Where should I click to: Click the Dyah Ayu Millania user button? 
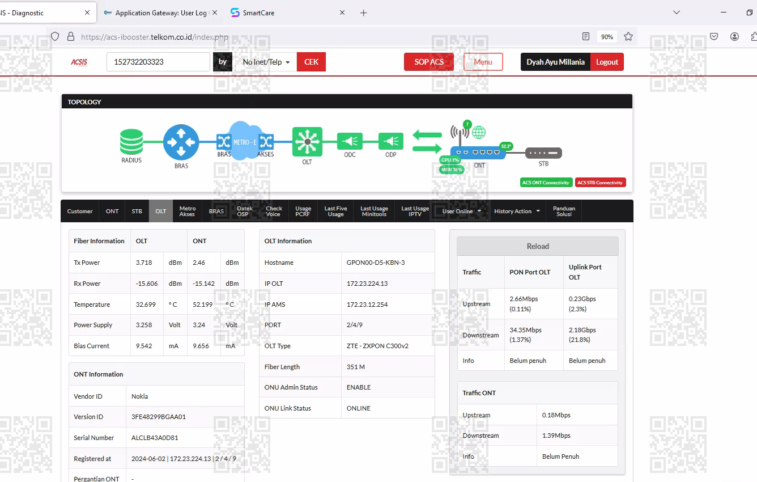coord(555,62)
